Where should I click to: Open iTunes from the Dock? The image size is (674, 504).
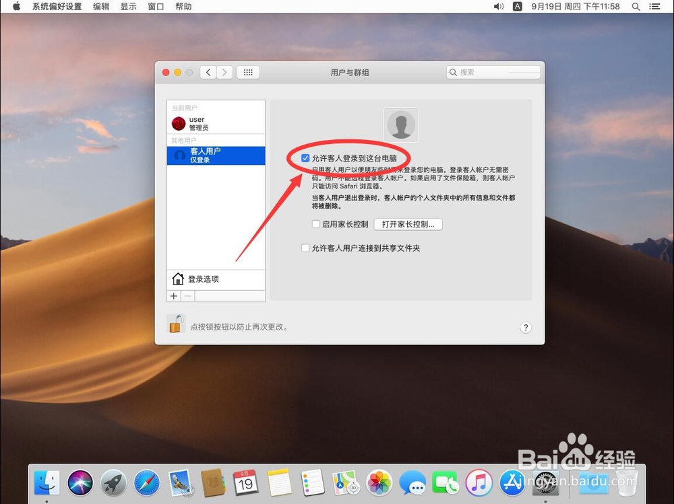coord(479,483)
